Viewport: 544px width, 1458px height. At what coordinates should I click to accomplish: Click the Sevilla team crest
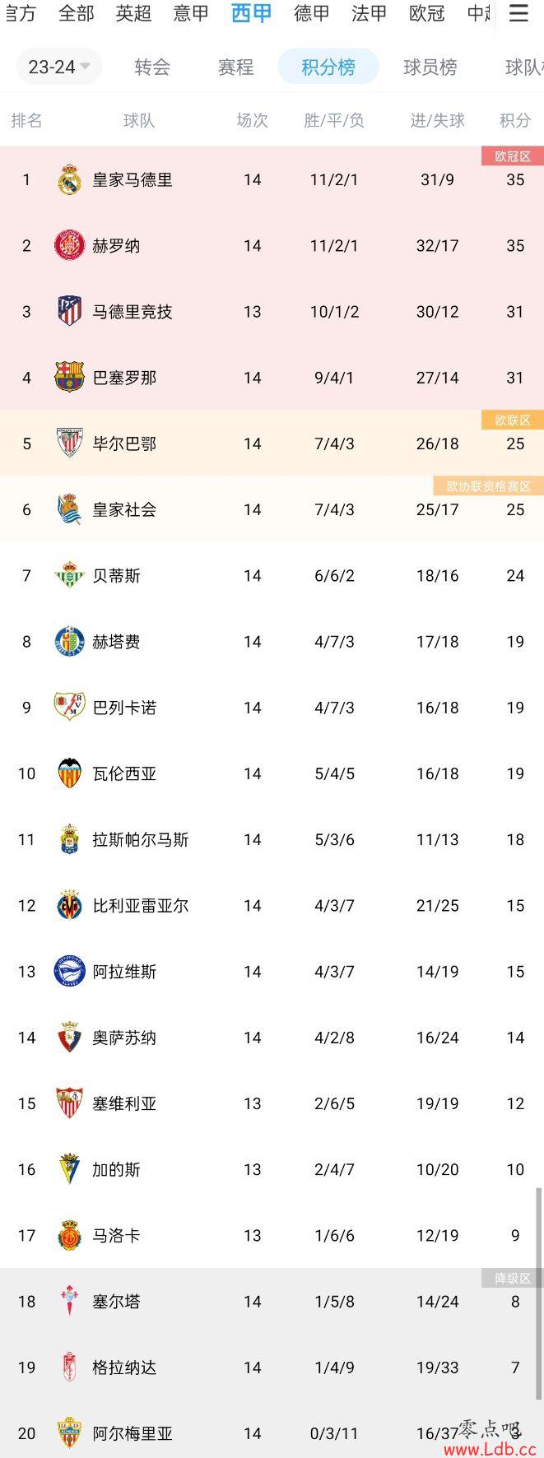pyautogui.click(x=69, y=1103)
